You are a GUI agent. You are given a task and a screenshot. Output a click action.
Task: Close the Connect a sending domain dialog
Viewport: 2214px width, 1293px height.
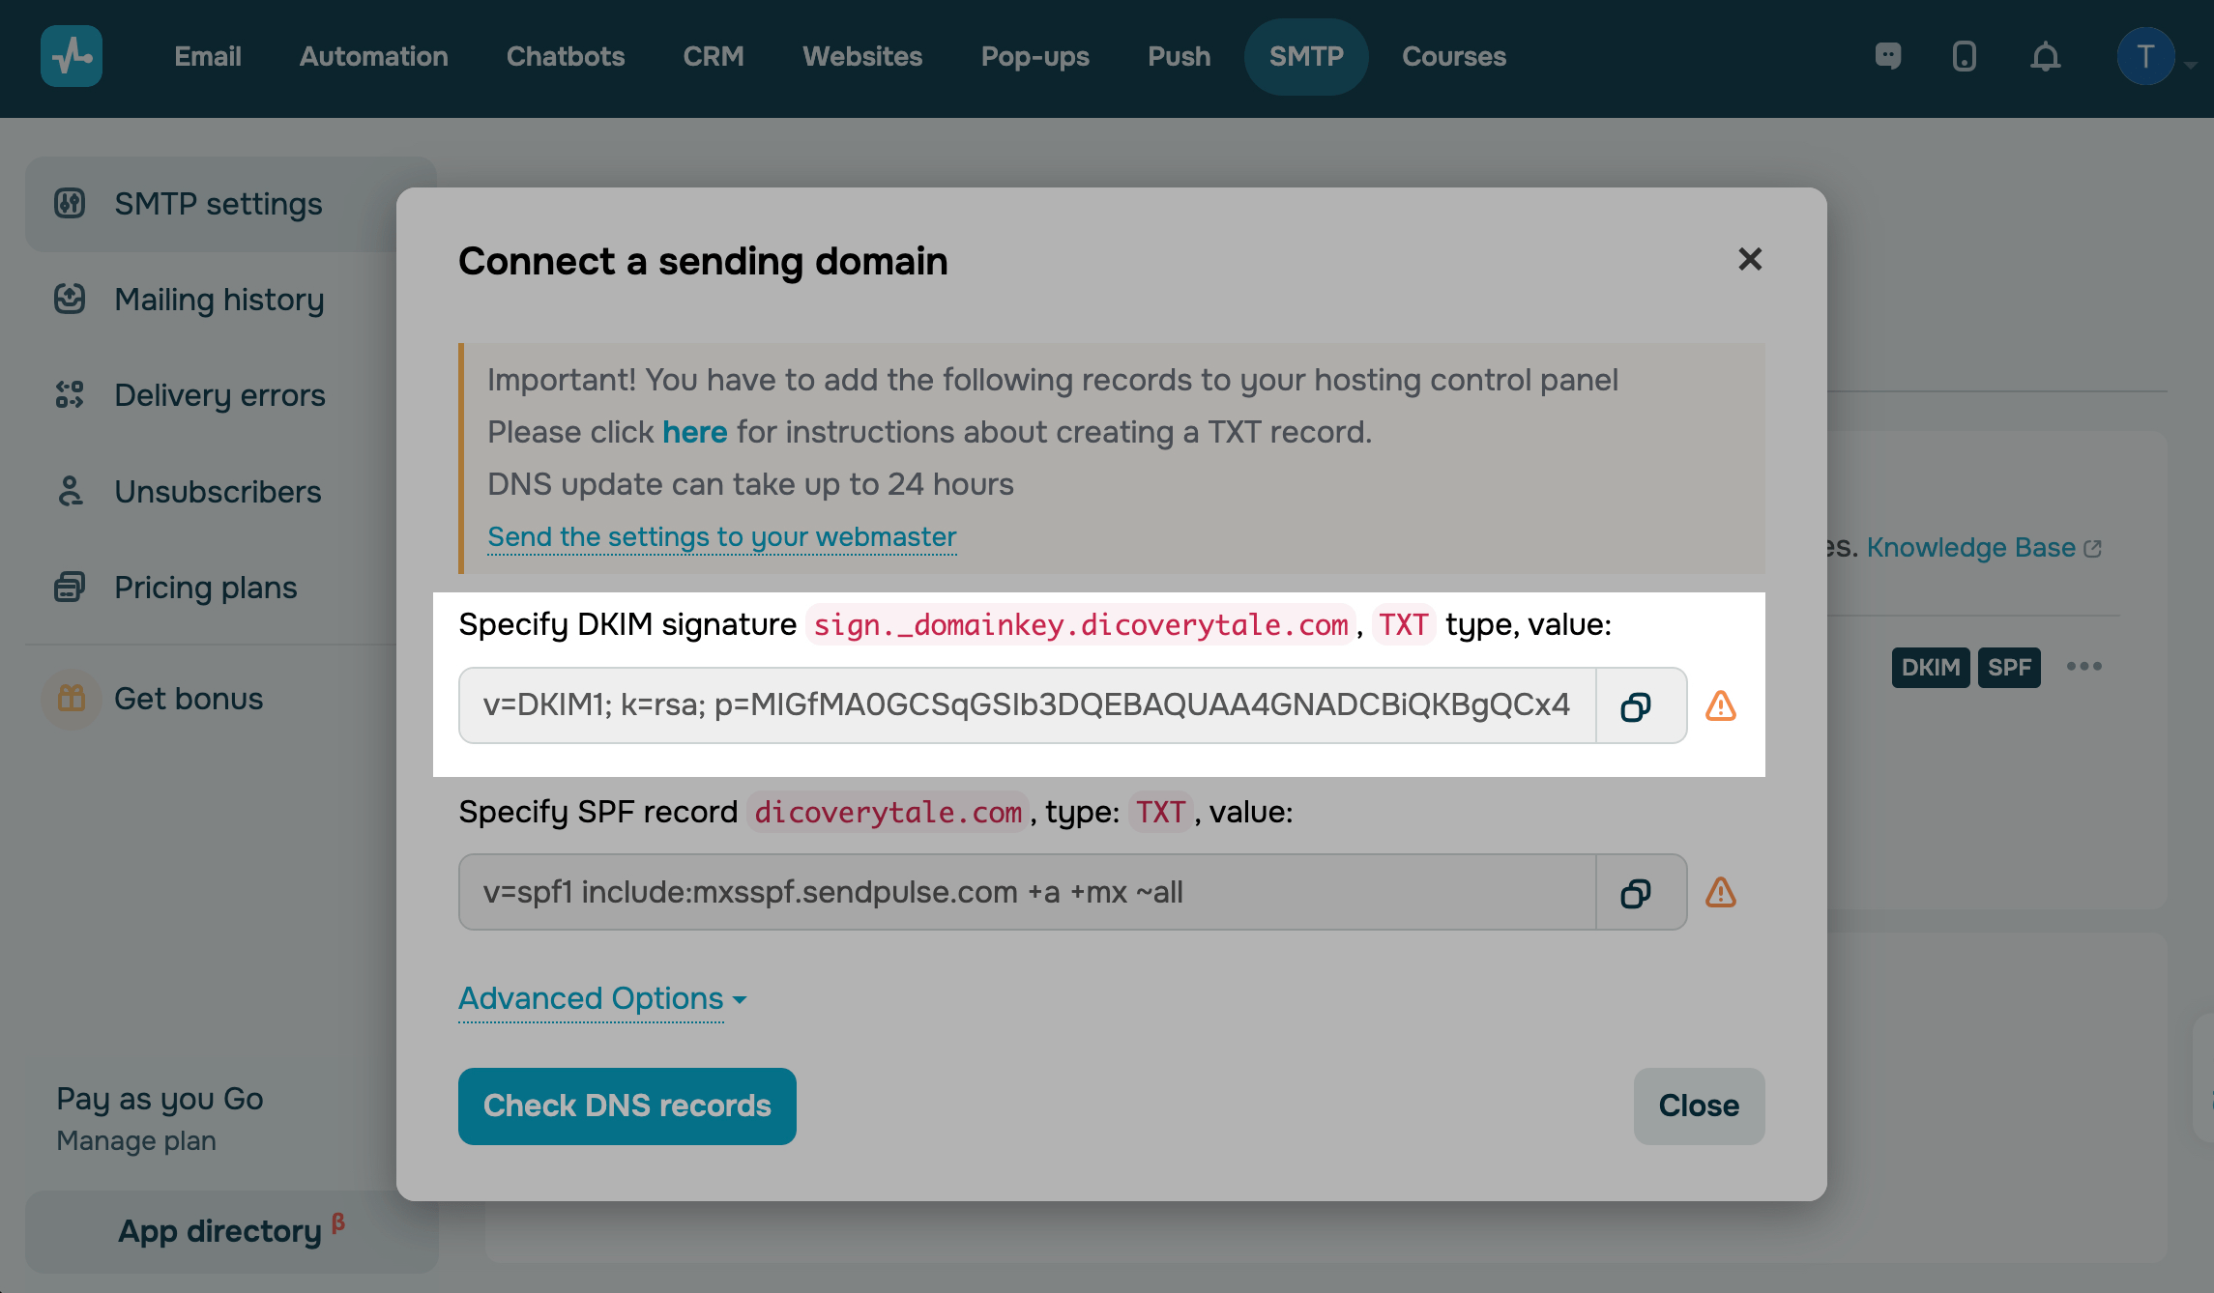click(x=1749, y=260)
